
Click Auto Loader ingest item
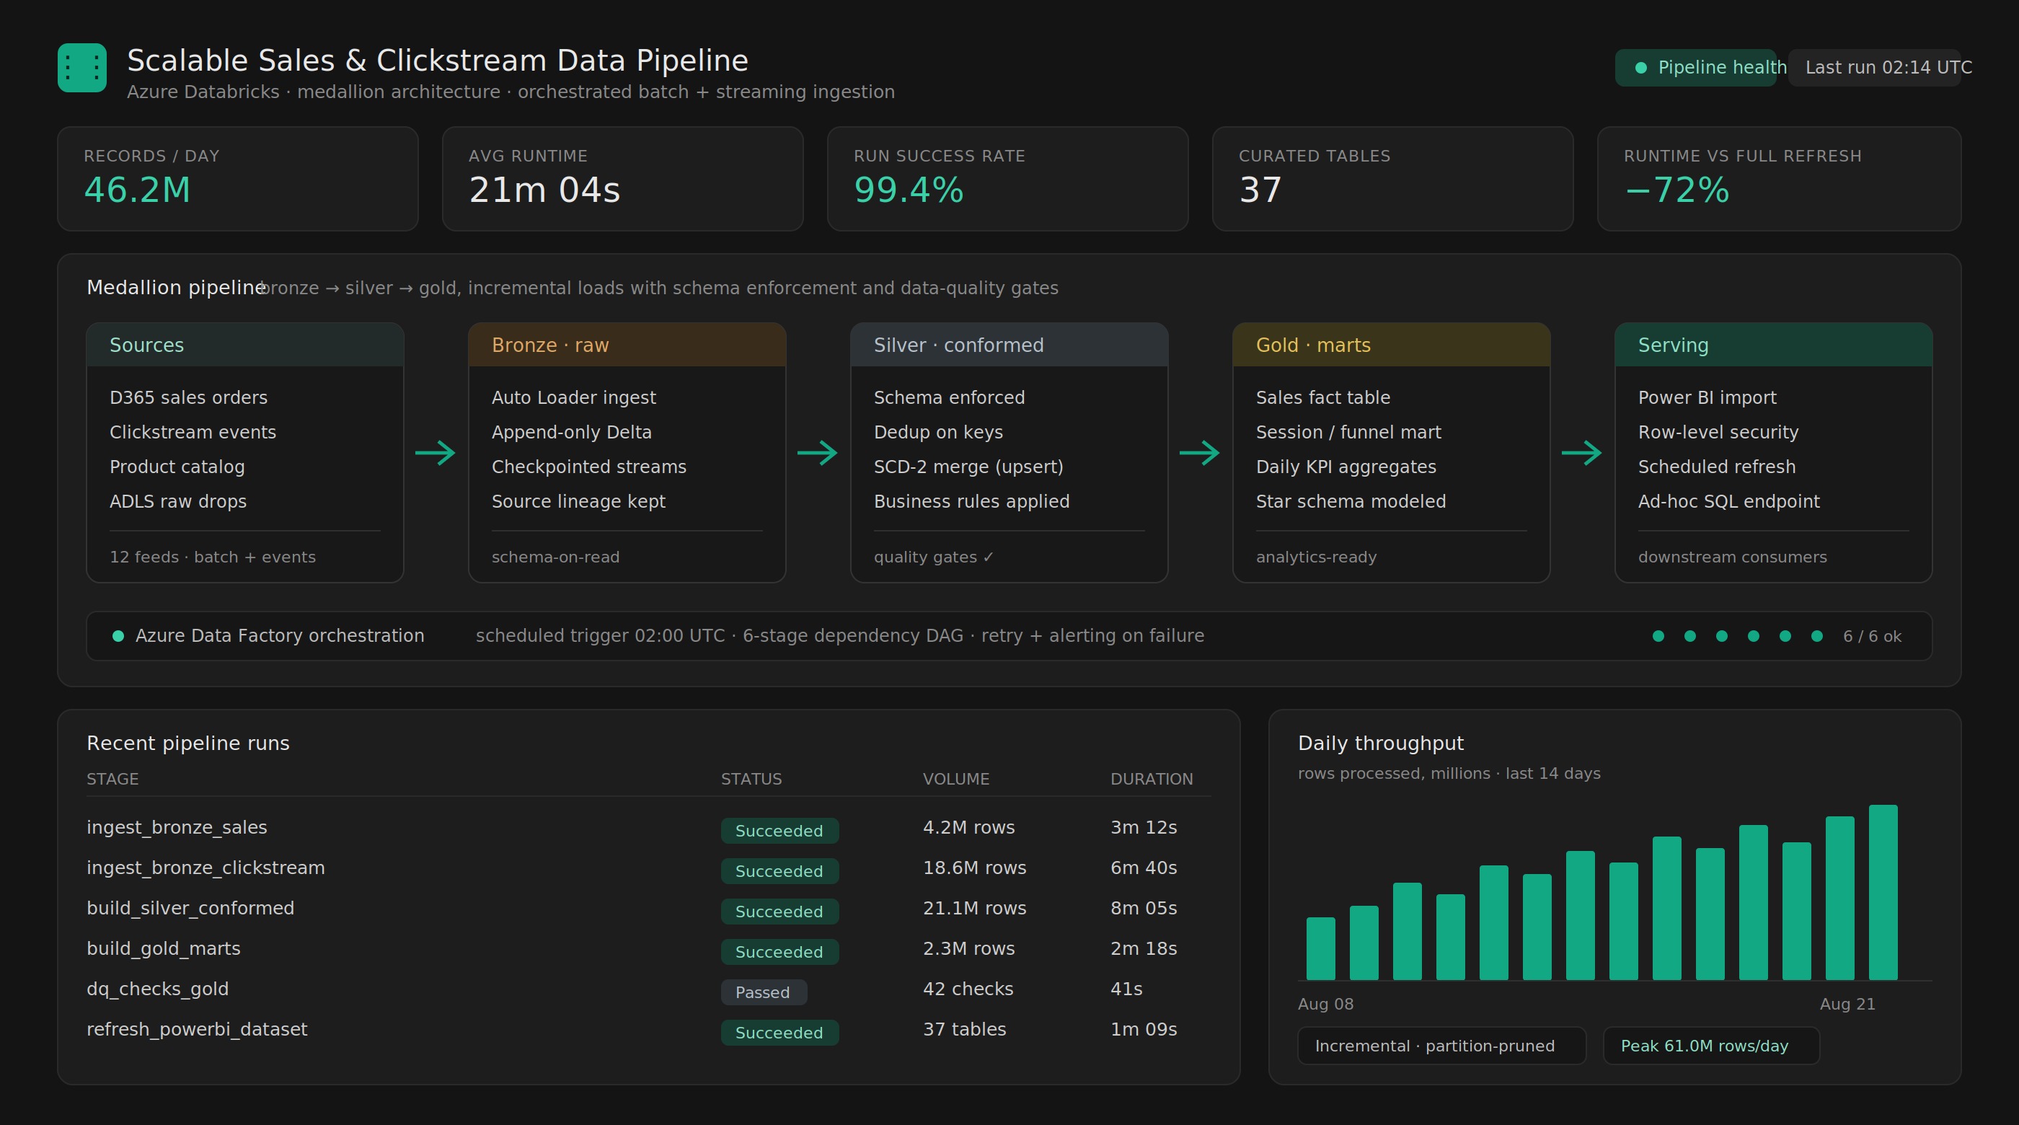tap(574, 397)
